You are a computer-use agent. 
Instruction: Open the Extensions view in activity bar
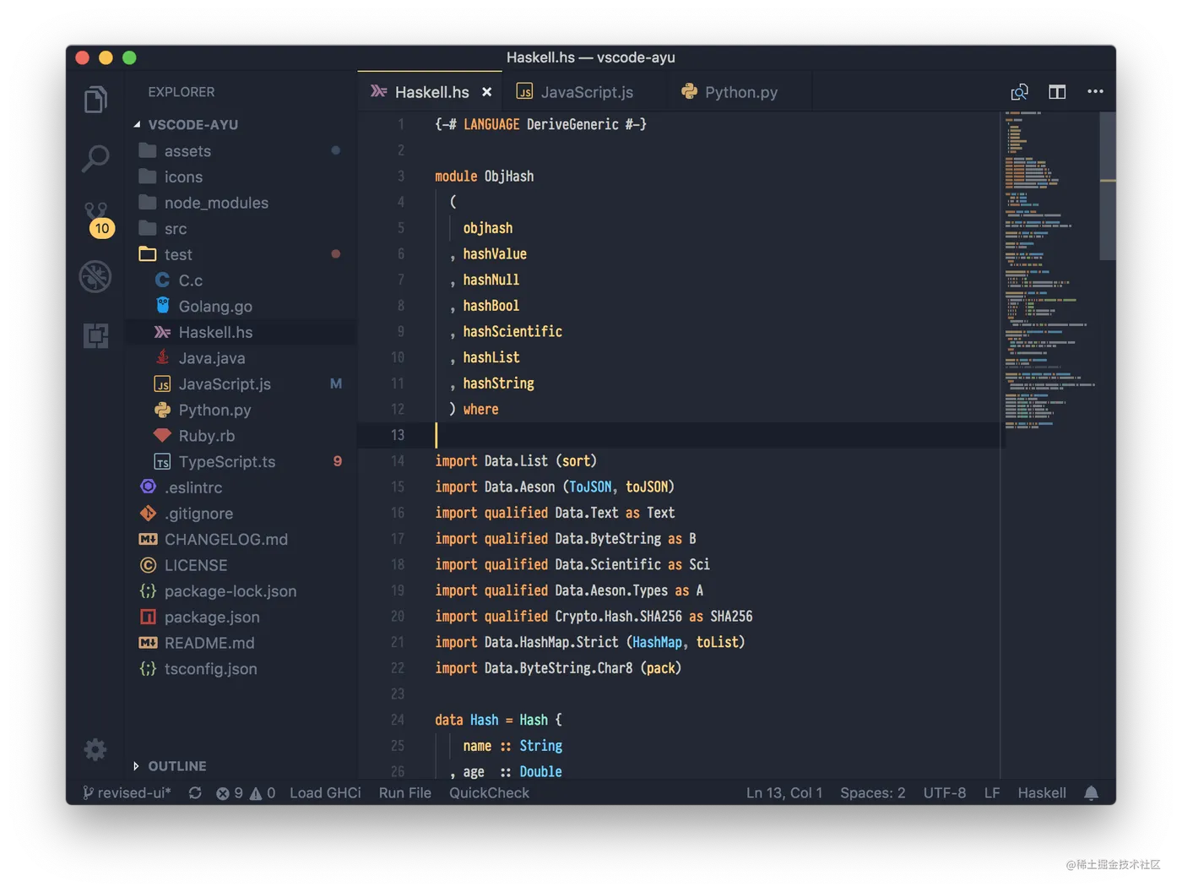tap(95, 335)
